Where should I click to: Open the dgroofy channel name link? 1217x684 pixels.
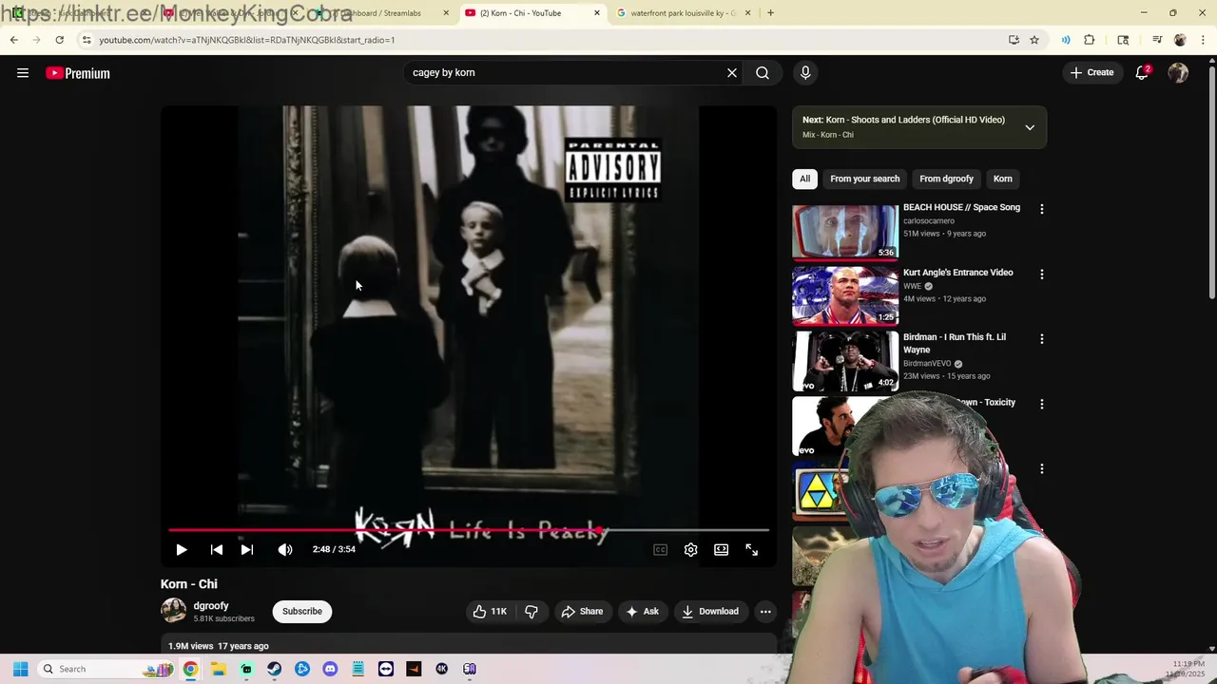point(211,605)
